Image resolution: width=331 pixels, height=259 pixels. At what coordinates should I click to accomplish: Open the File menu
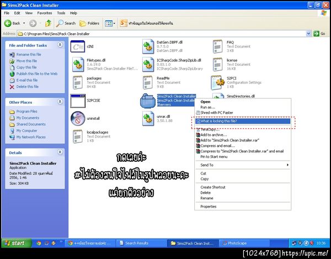(x=7, y=13)
